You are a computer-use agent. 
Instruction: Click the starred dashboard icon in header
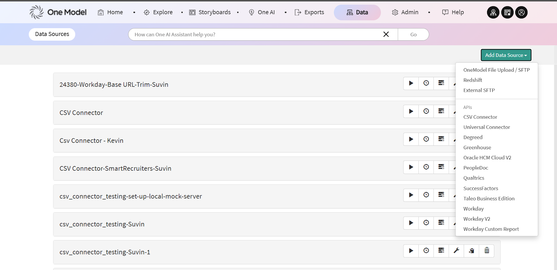pos(507,13)
